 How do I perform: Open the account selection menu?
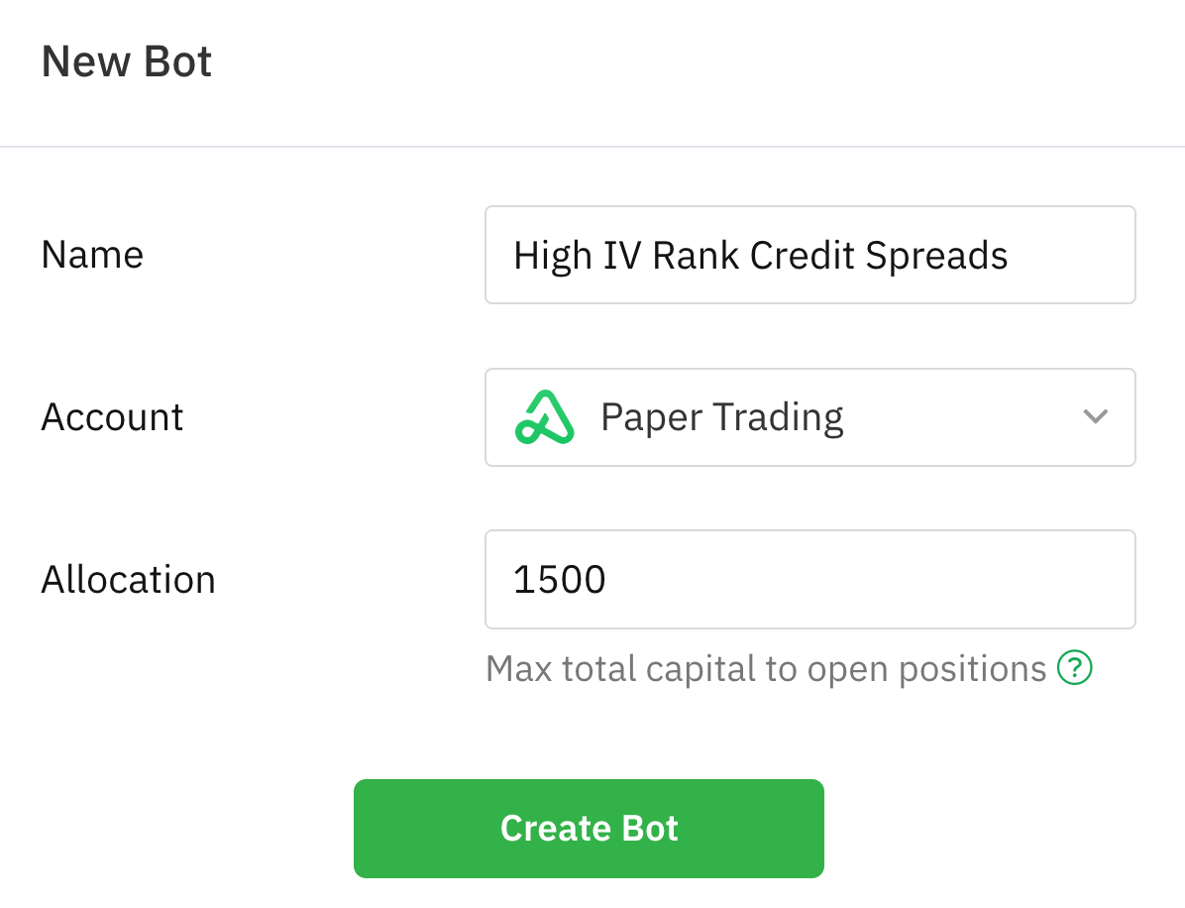click(810, 416)
